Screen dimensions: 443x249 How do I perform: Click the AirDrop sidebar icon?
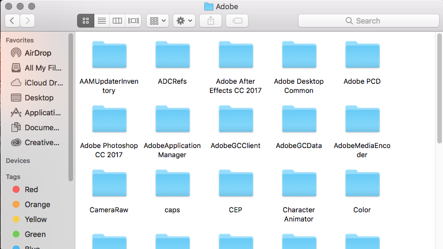16,53
